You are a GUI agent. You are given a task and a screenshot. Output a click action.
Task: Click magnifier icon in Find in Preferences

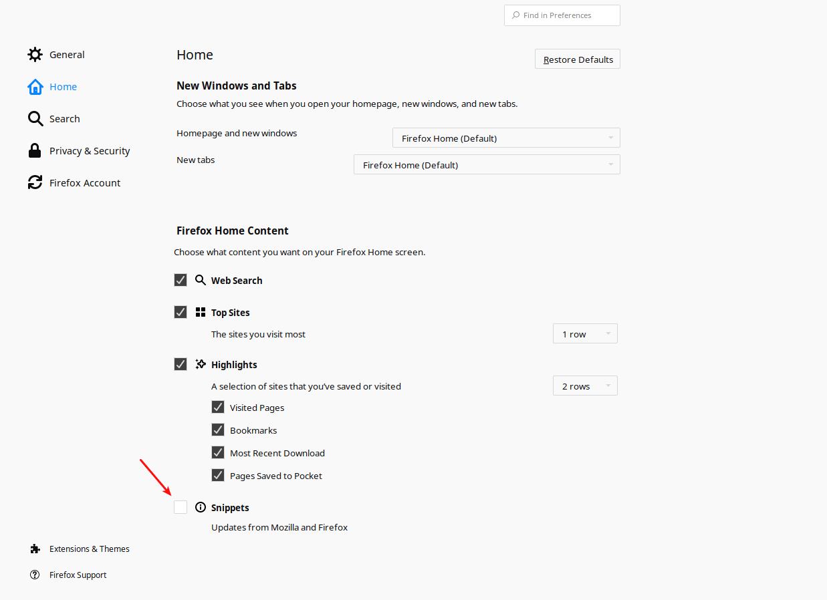coord(515,15)
